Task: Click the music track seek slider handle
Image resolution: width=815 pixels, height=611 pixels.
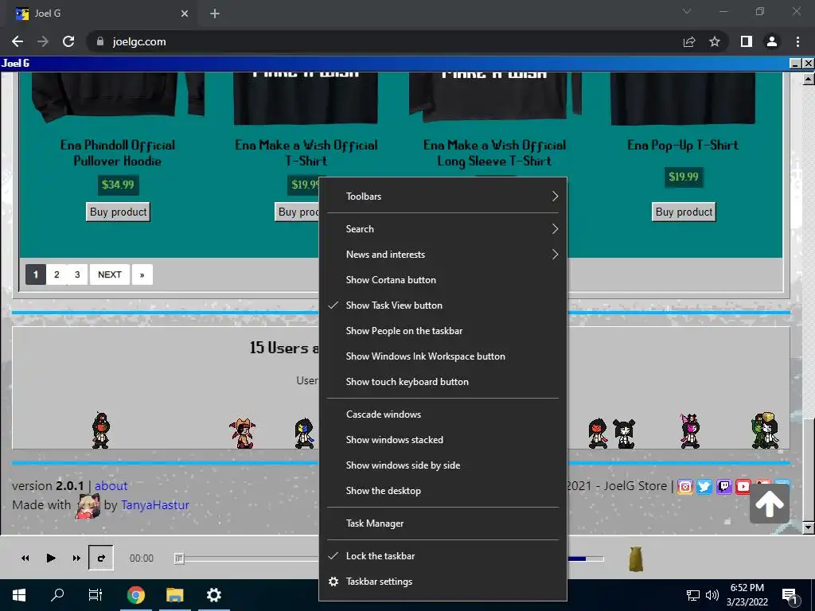Action: [179, 558]
